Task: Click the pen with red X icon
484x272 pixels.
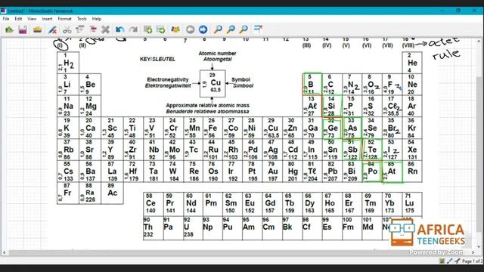Action: point(52,29)
